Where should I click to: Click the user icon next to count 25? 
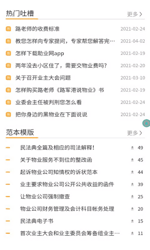point(132,197)
